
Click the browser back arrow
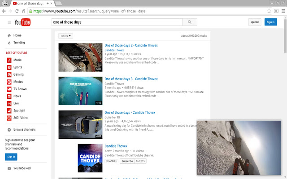coord(4,11)
